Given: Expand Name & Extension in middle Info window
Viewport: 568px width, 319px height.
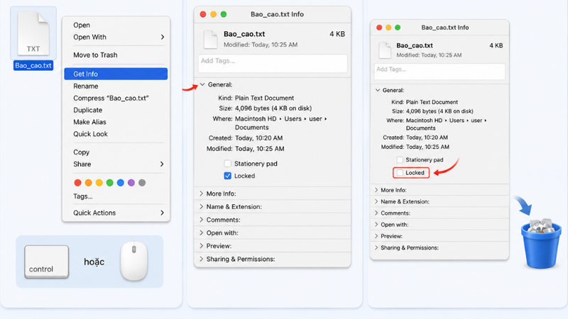Looking at the screenshot, I should pos(202,206).
